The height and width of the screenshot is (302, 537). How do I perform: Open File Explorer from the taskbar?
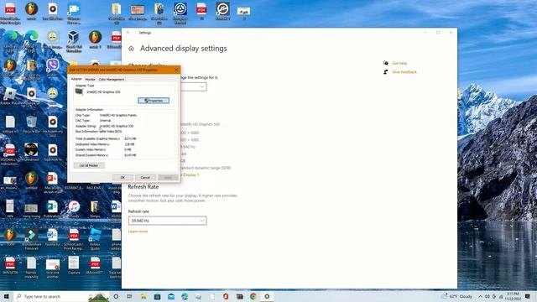point(143,296)
